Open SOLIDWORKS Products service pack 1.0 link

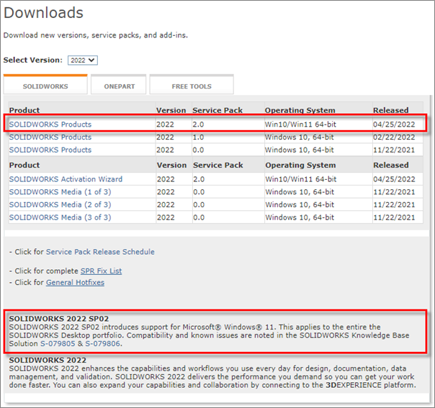pos(50,137)
